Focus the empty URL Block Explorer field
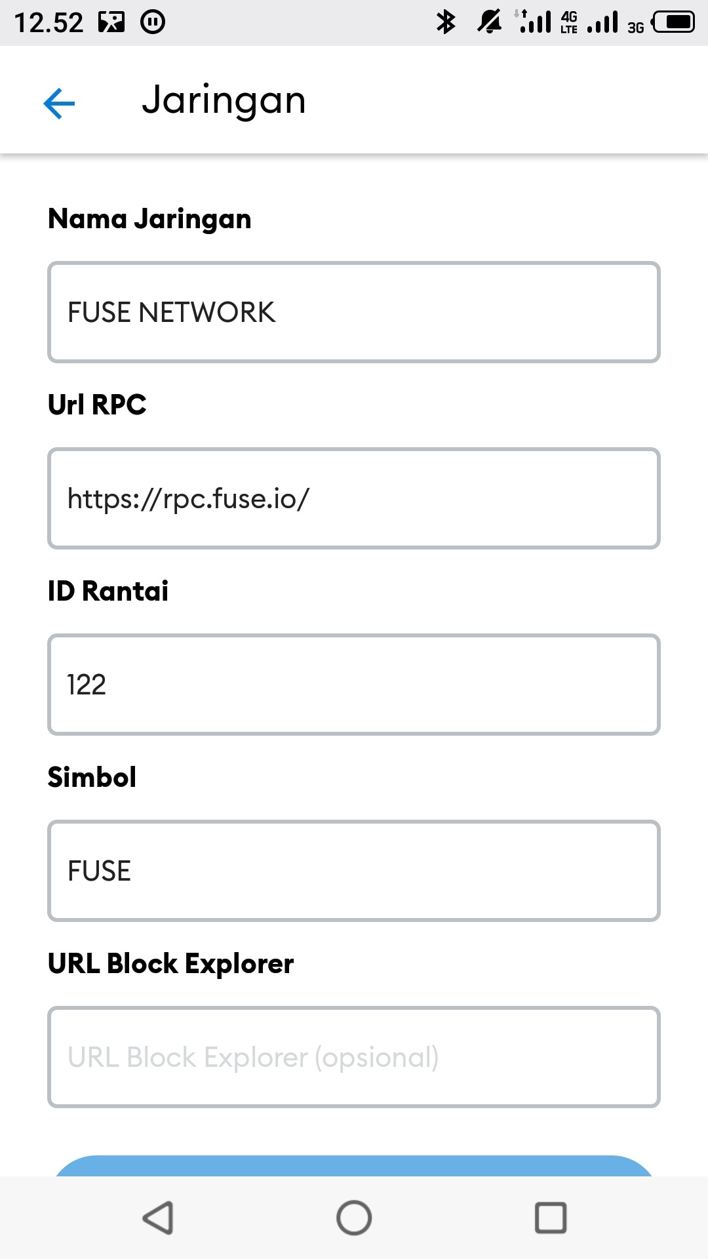The image size is (708, 1259). [x=354, y=1057]
